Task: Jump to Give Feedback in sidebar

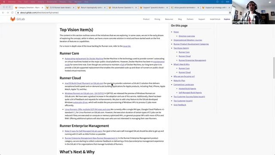Action: (180, 105)
